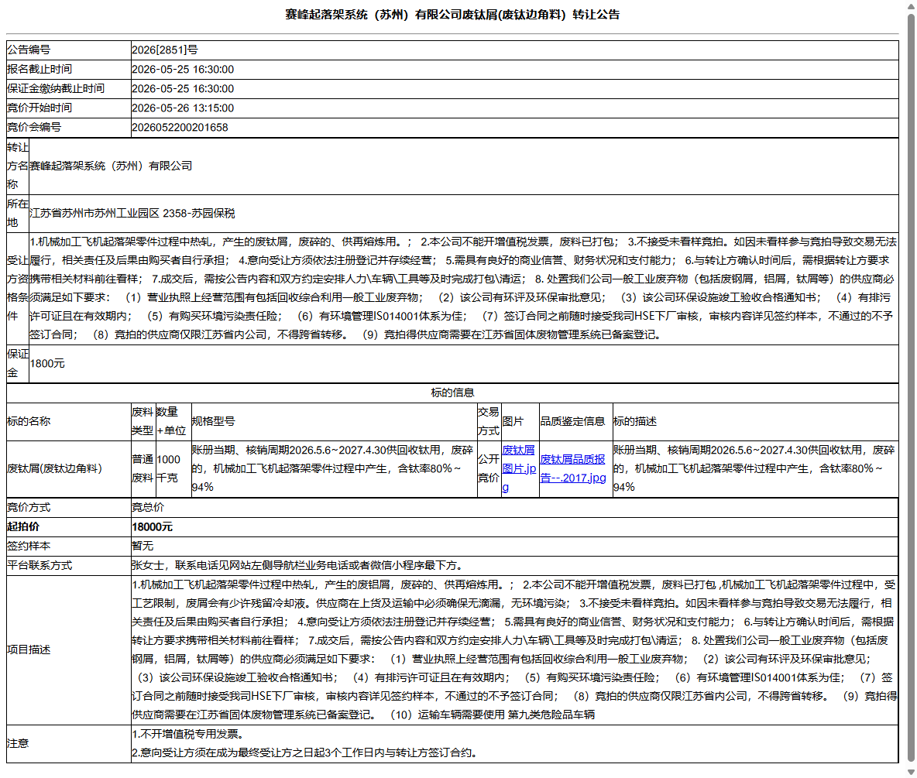
Task: Click the 标的信息 section heading
Action: pyautogui.click(x=452, y=392)
